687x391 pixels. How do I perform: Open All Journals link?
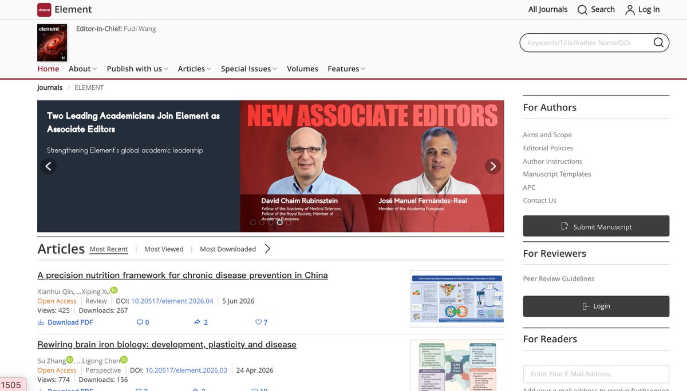[x=548, y=10]
